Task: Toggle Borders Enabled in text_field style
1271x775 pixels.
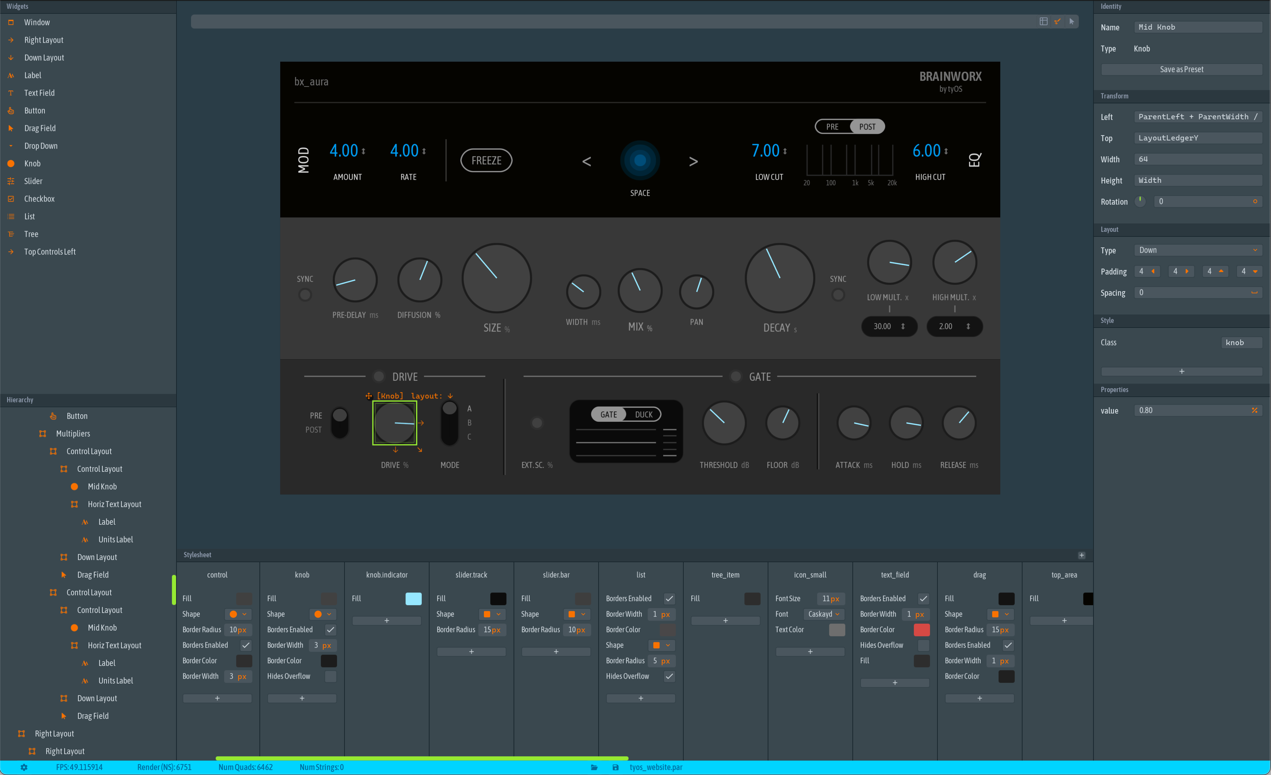Action: tap(923, 599)
